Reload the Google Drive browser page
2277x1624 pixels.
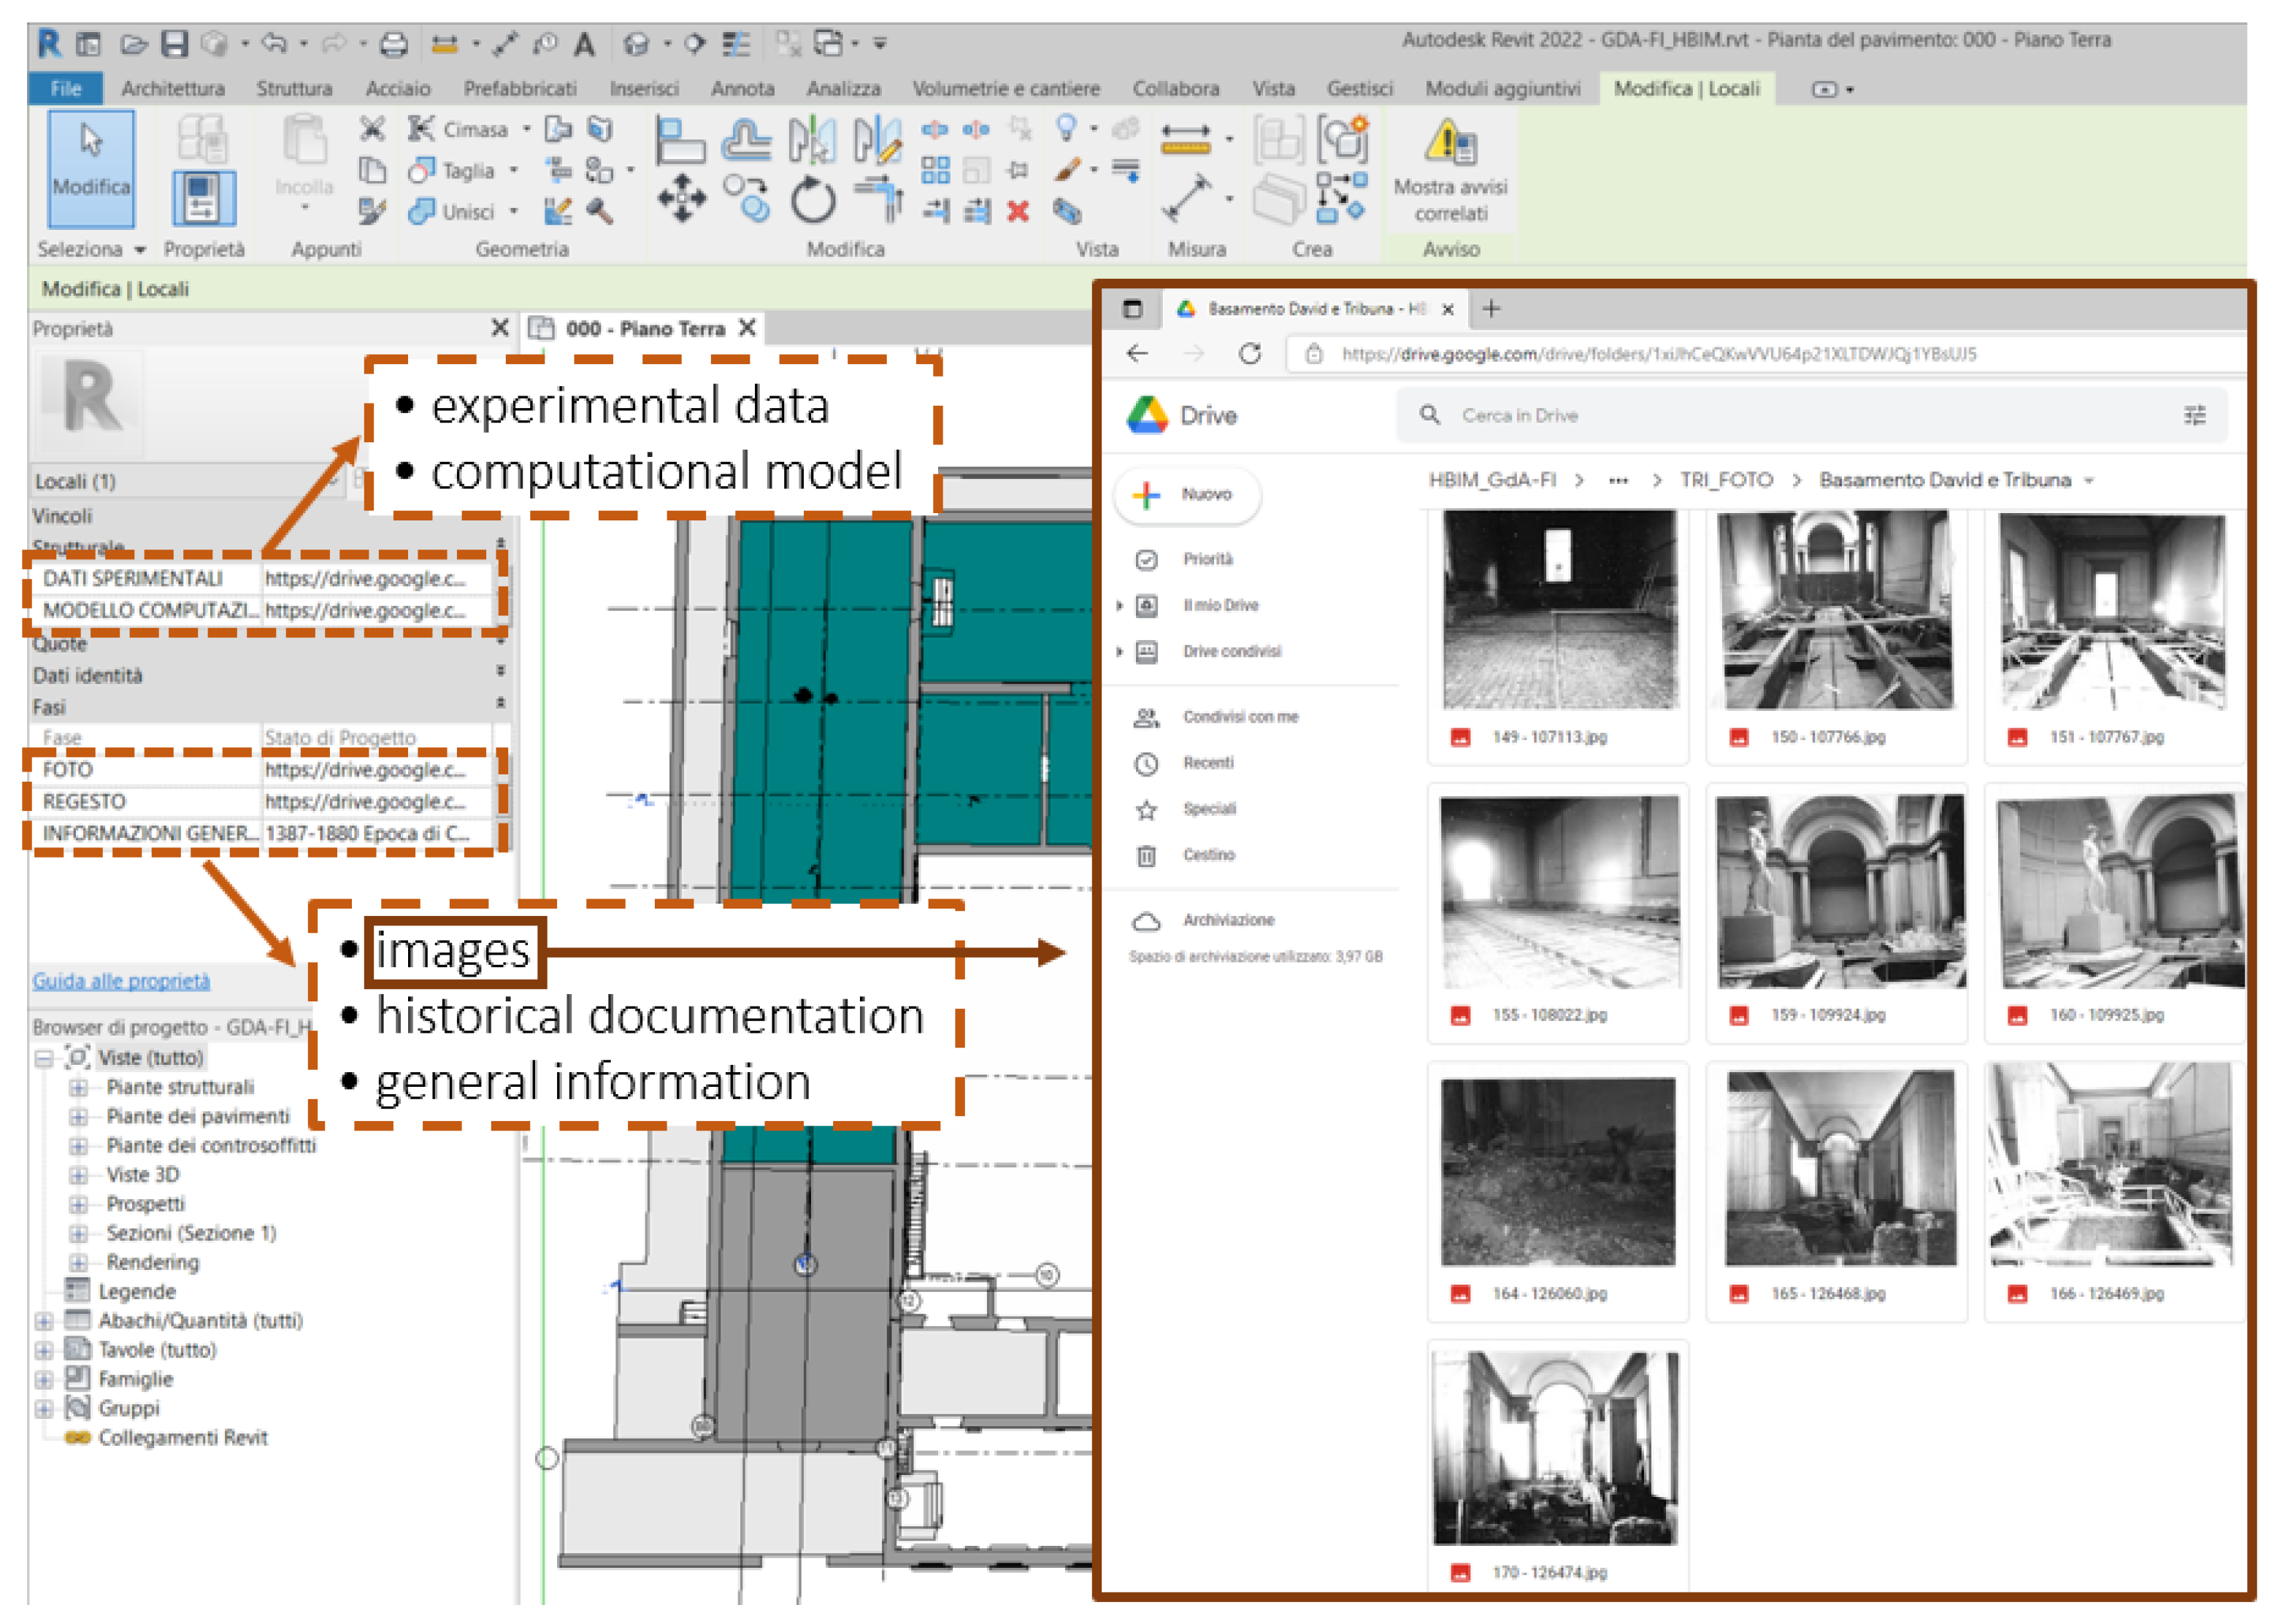point(1249,354)
